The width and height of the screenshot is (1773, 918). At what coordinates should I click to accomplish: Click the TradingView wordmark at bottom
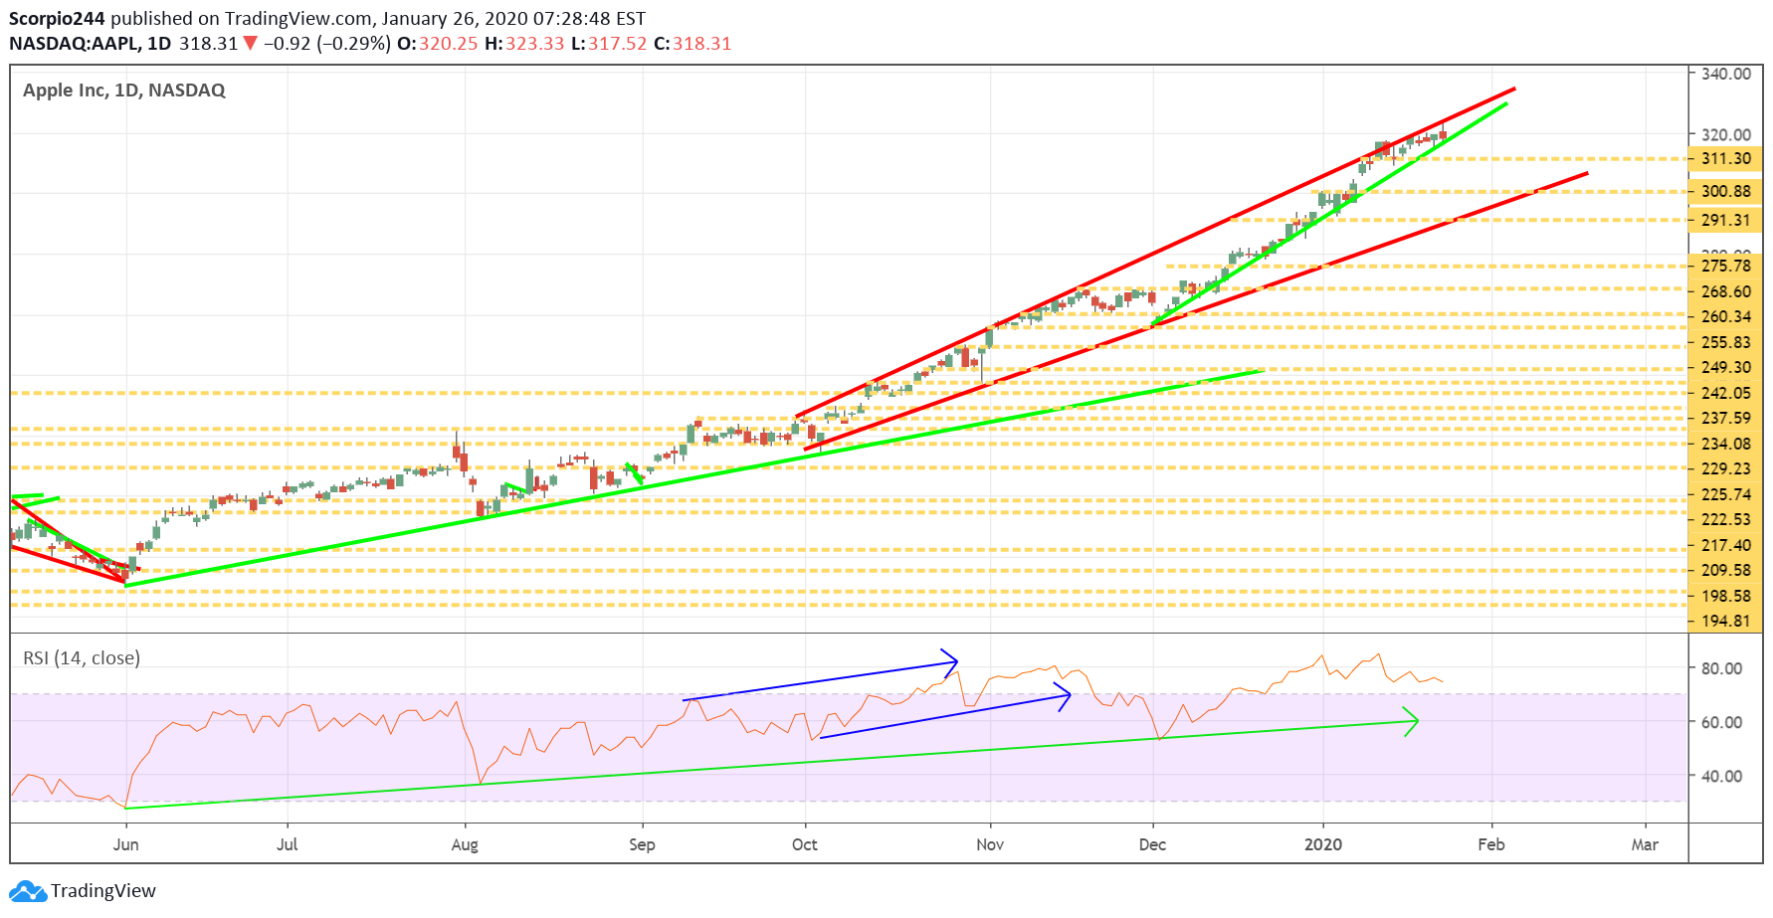[x=103, y=892]
